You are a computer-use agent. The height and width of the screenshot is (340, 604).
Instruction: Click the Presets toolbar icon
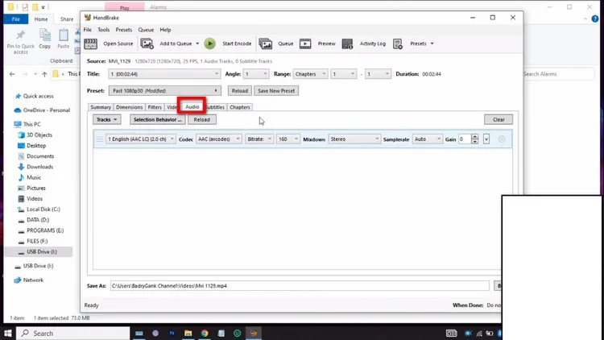(x=398, y=44)
